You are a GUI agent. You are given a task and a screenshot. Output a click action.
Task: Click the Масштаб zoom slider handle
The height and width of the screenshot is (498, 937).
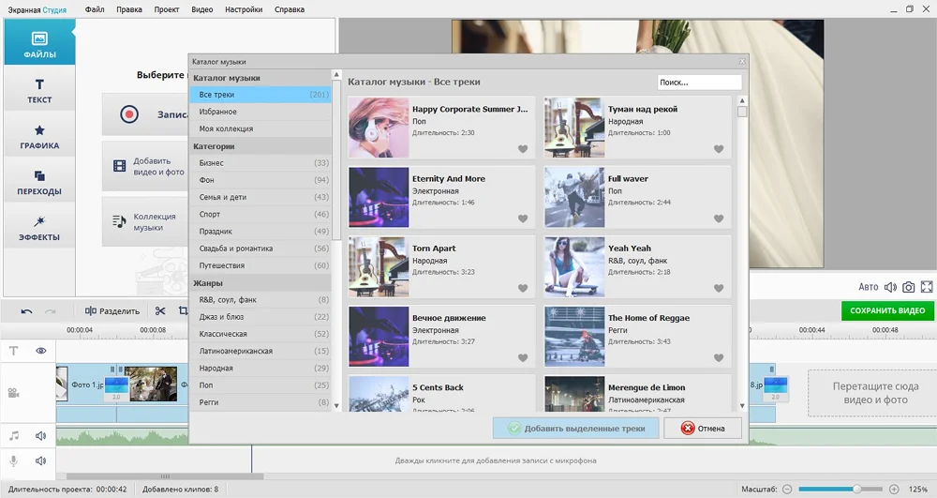[856, 490]
